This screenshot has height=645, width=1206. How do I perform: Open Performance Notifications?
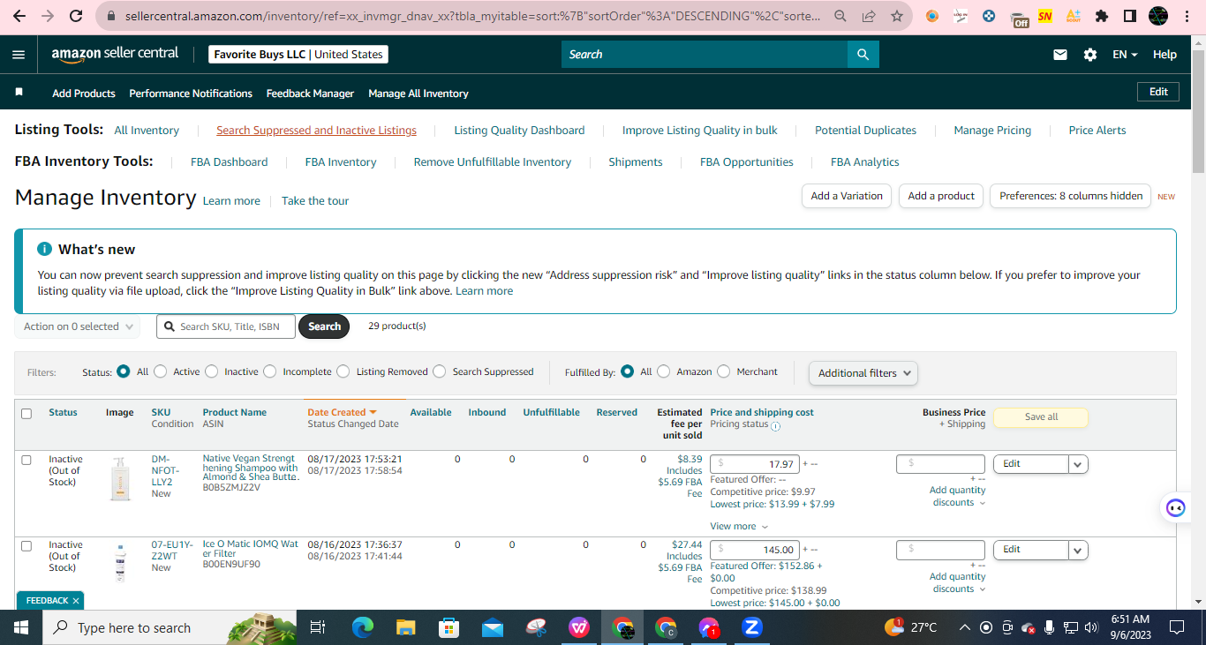[x=191, y=94]
